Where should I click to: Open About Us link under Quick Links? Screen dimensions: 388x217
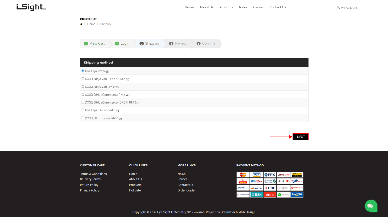click(x=135, y=179)
